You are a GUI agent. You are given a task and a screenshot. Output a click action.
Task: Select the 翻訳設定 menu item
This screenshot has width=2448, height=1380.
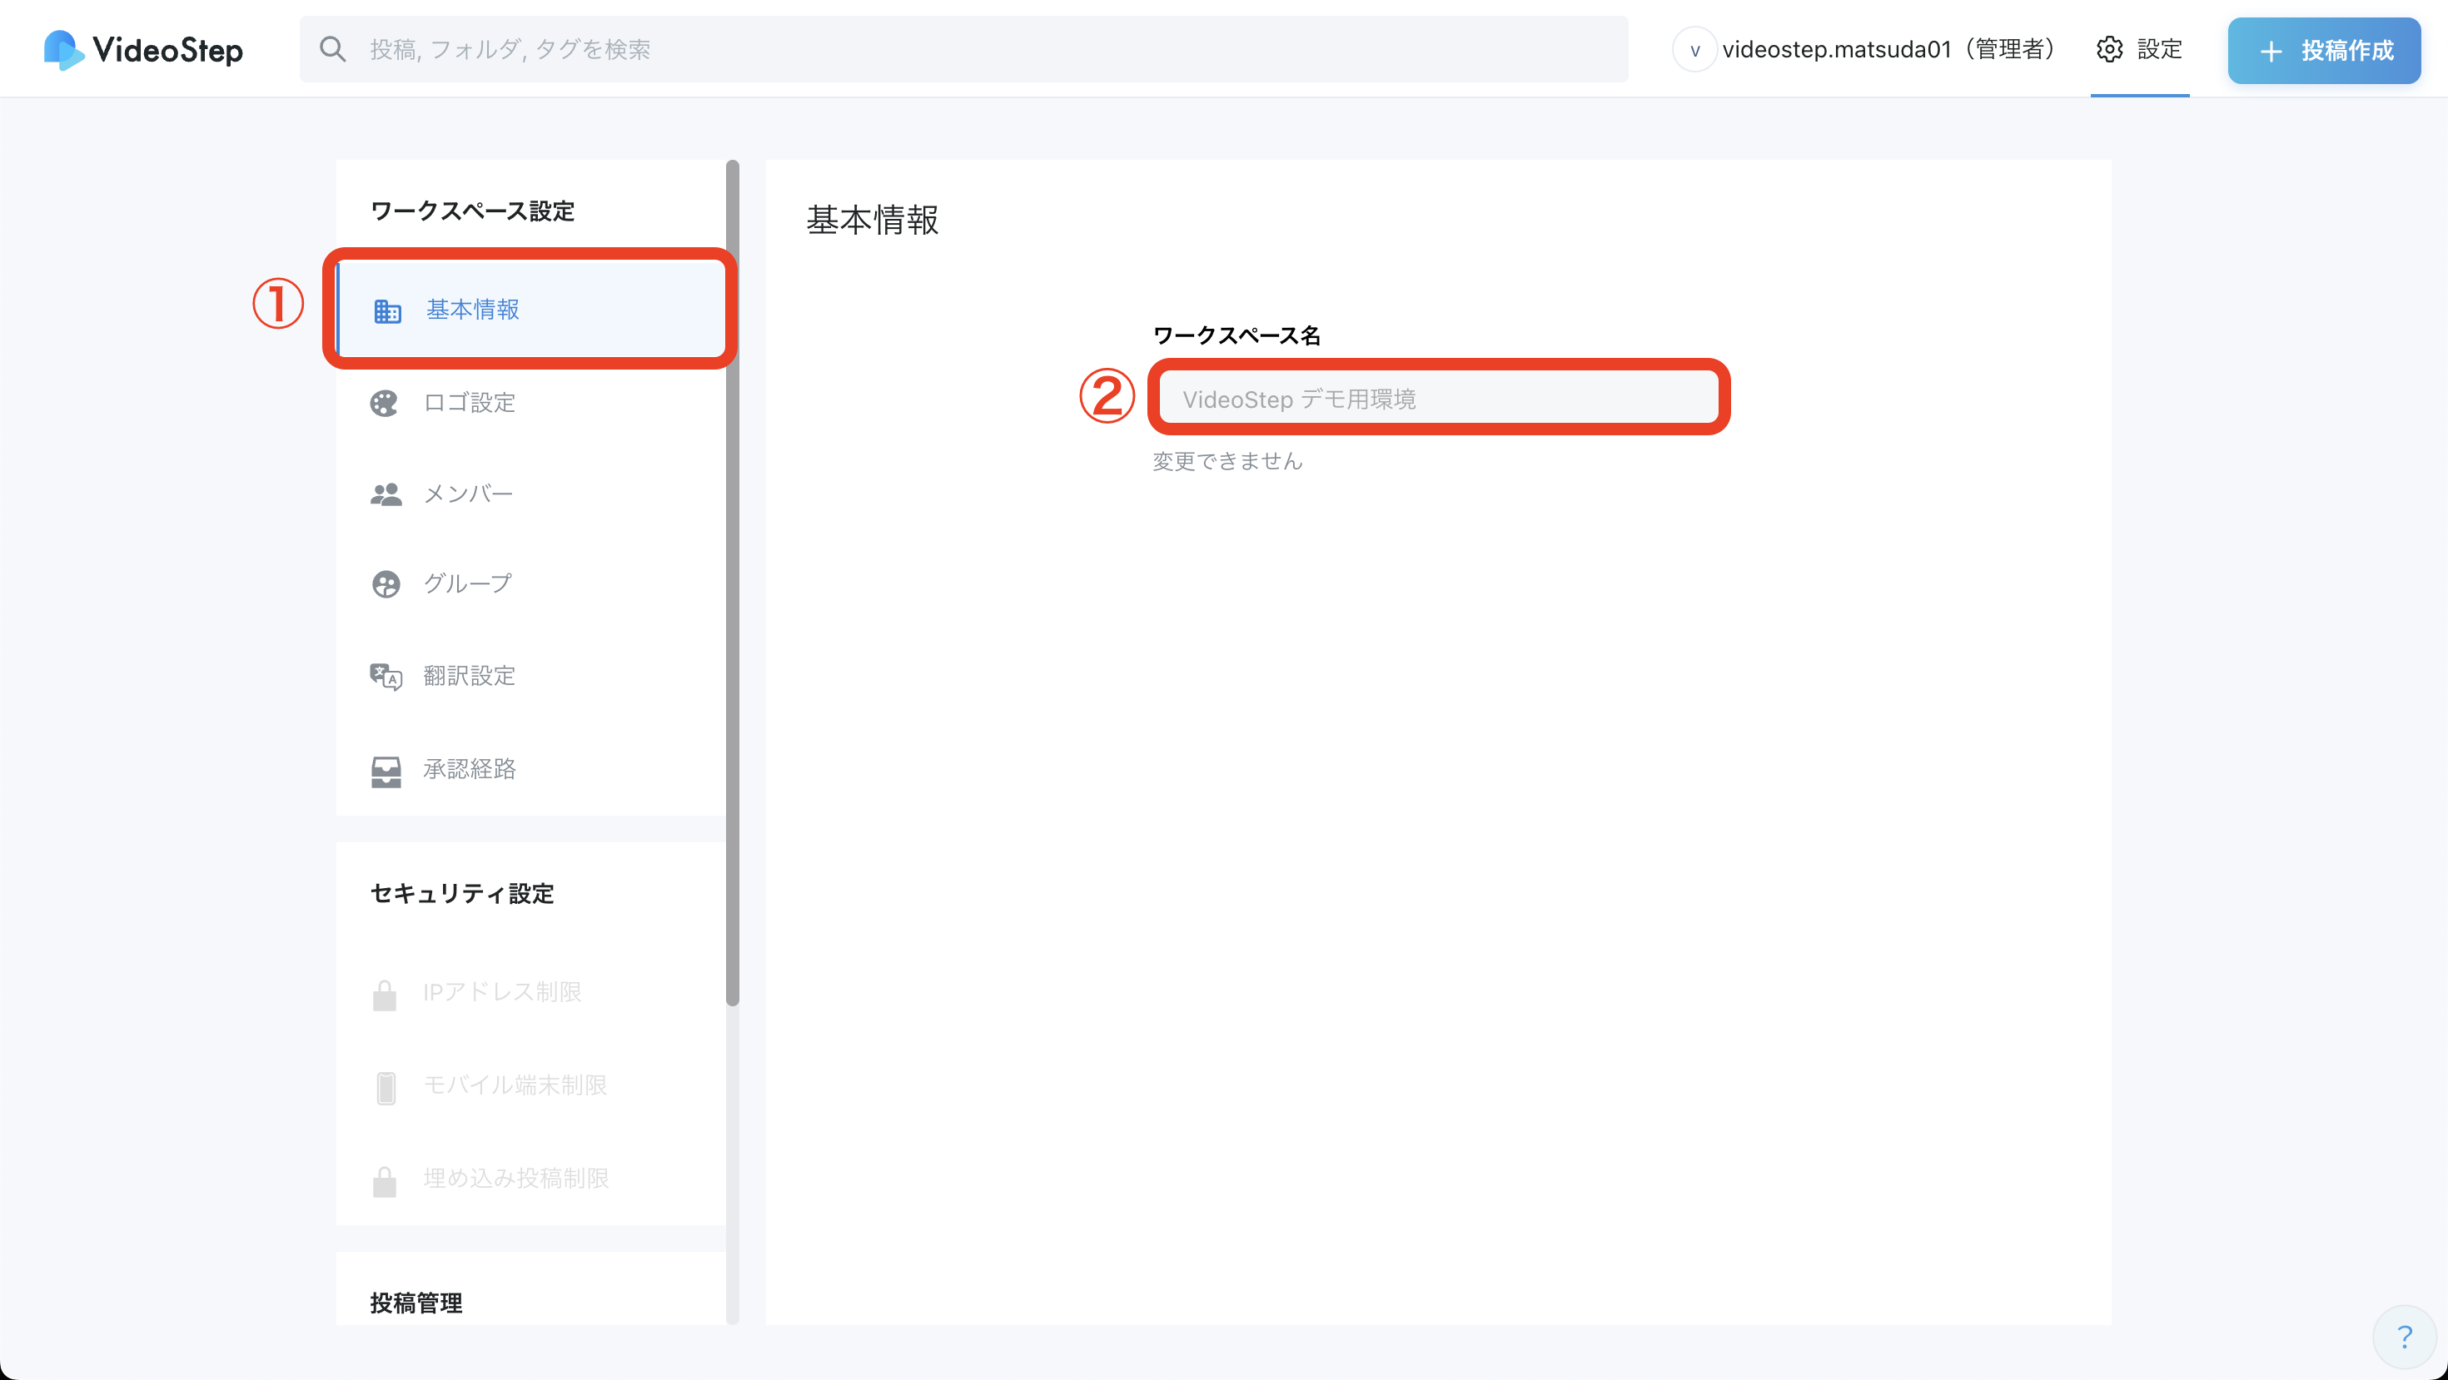point(470,676)
